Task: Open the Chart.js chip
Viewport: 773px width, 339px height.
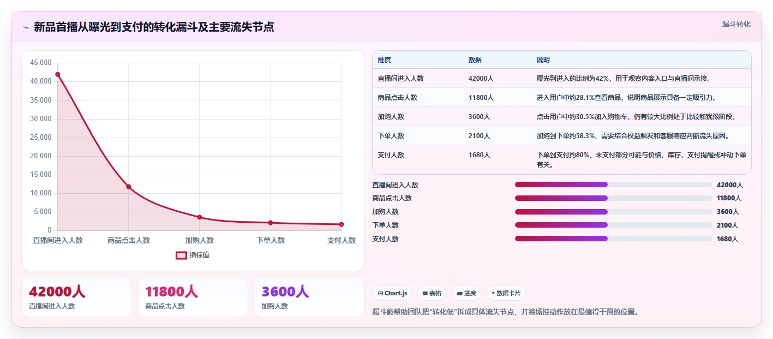Action: point(392,293)
